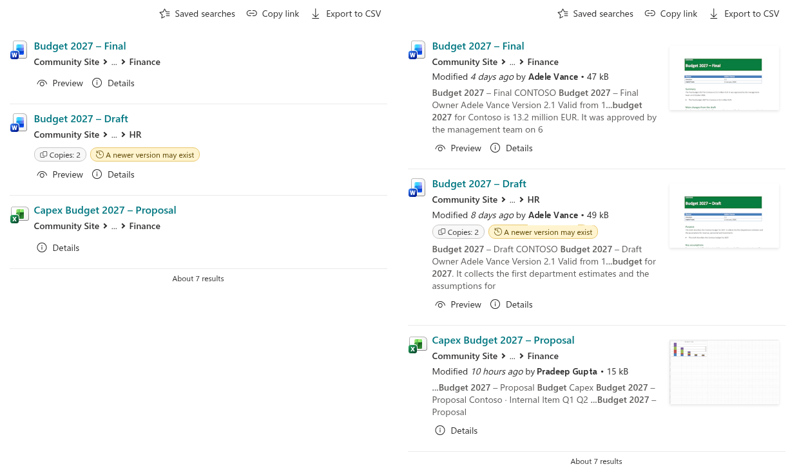
Task: Click Word icon of Budget 2027 – Draft, thumbnail pane
Action: click(x=418, y=188)
